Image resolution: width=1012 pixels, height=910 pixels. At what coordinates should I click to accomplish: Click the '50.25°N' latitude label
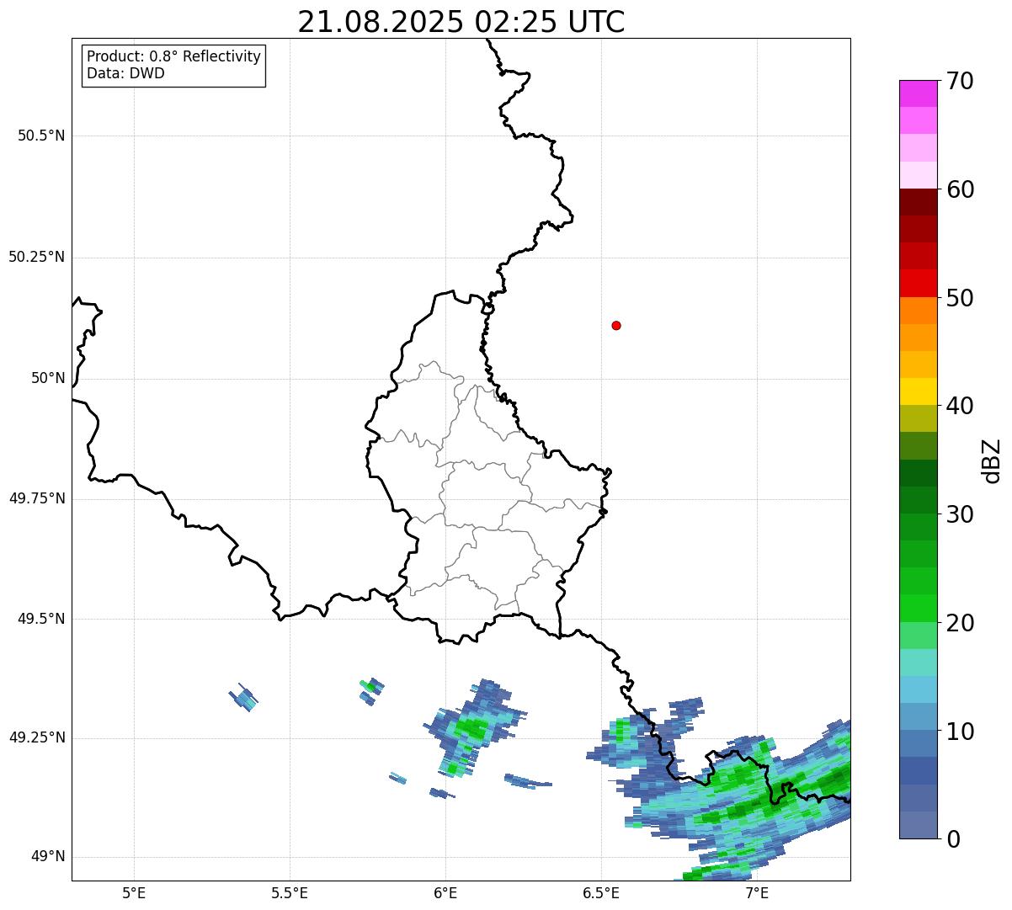tap(37, 257)
